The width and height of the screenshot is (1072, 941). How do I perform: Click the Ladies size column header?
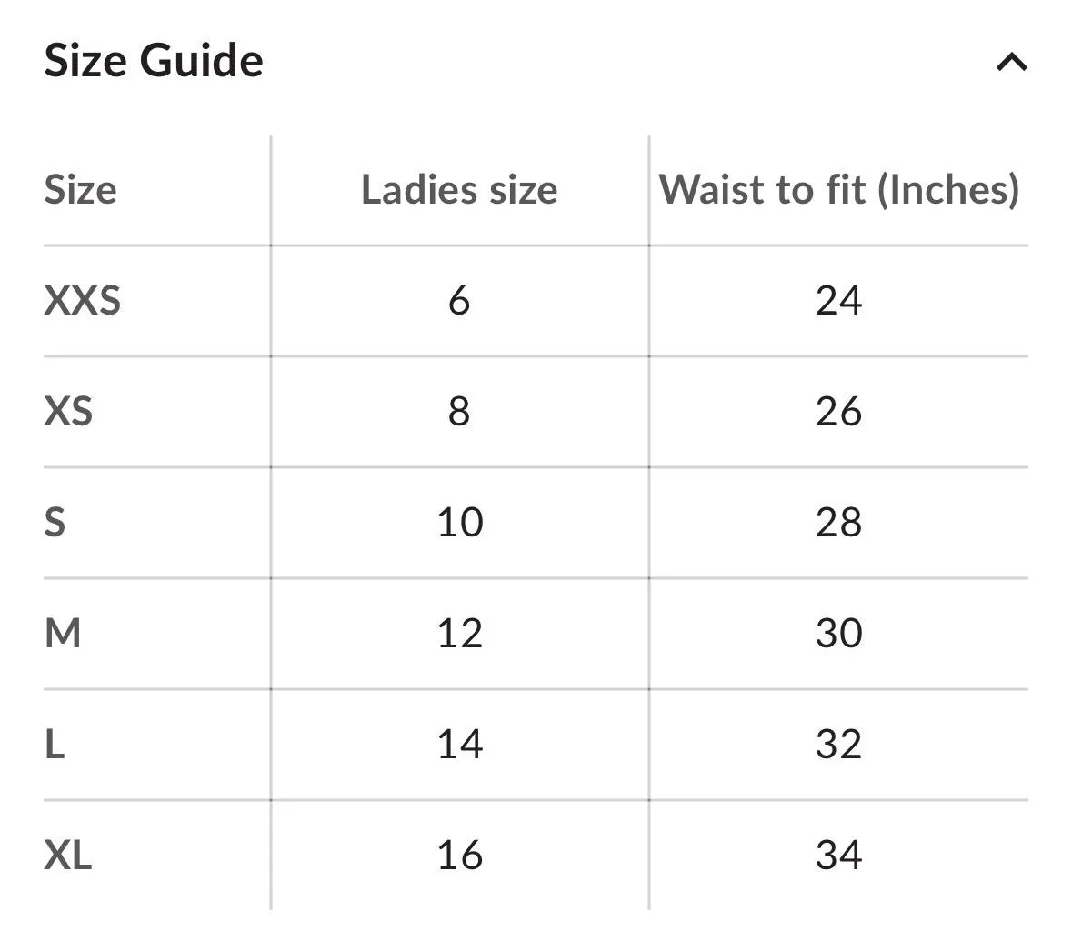click(459, 190)
